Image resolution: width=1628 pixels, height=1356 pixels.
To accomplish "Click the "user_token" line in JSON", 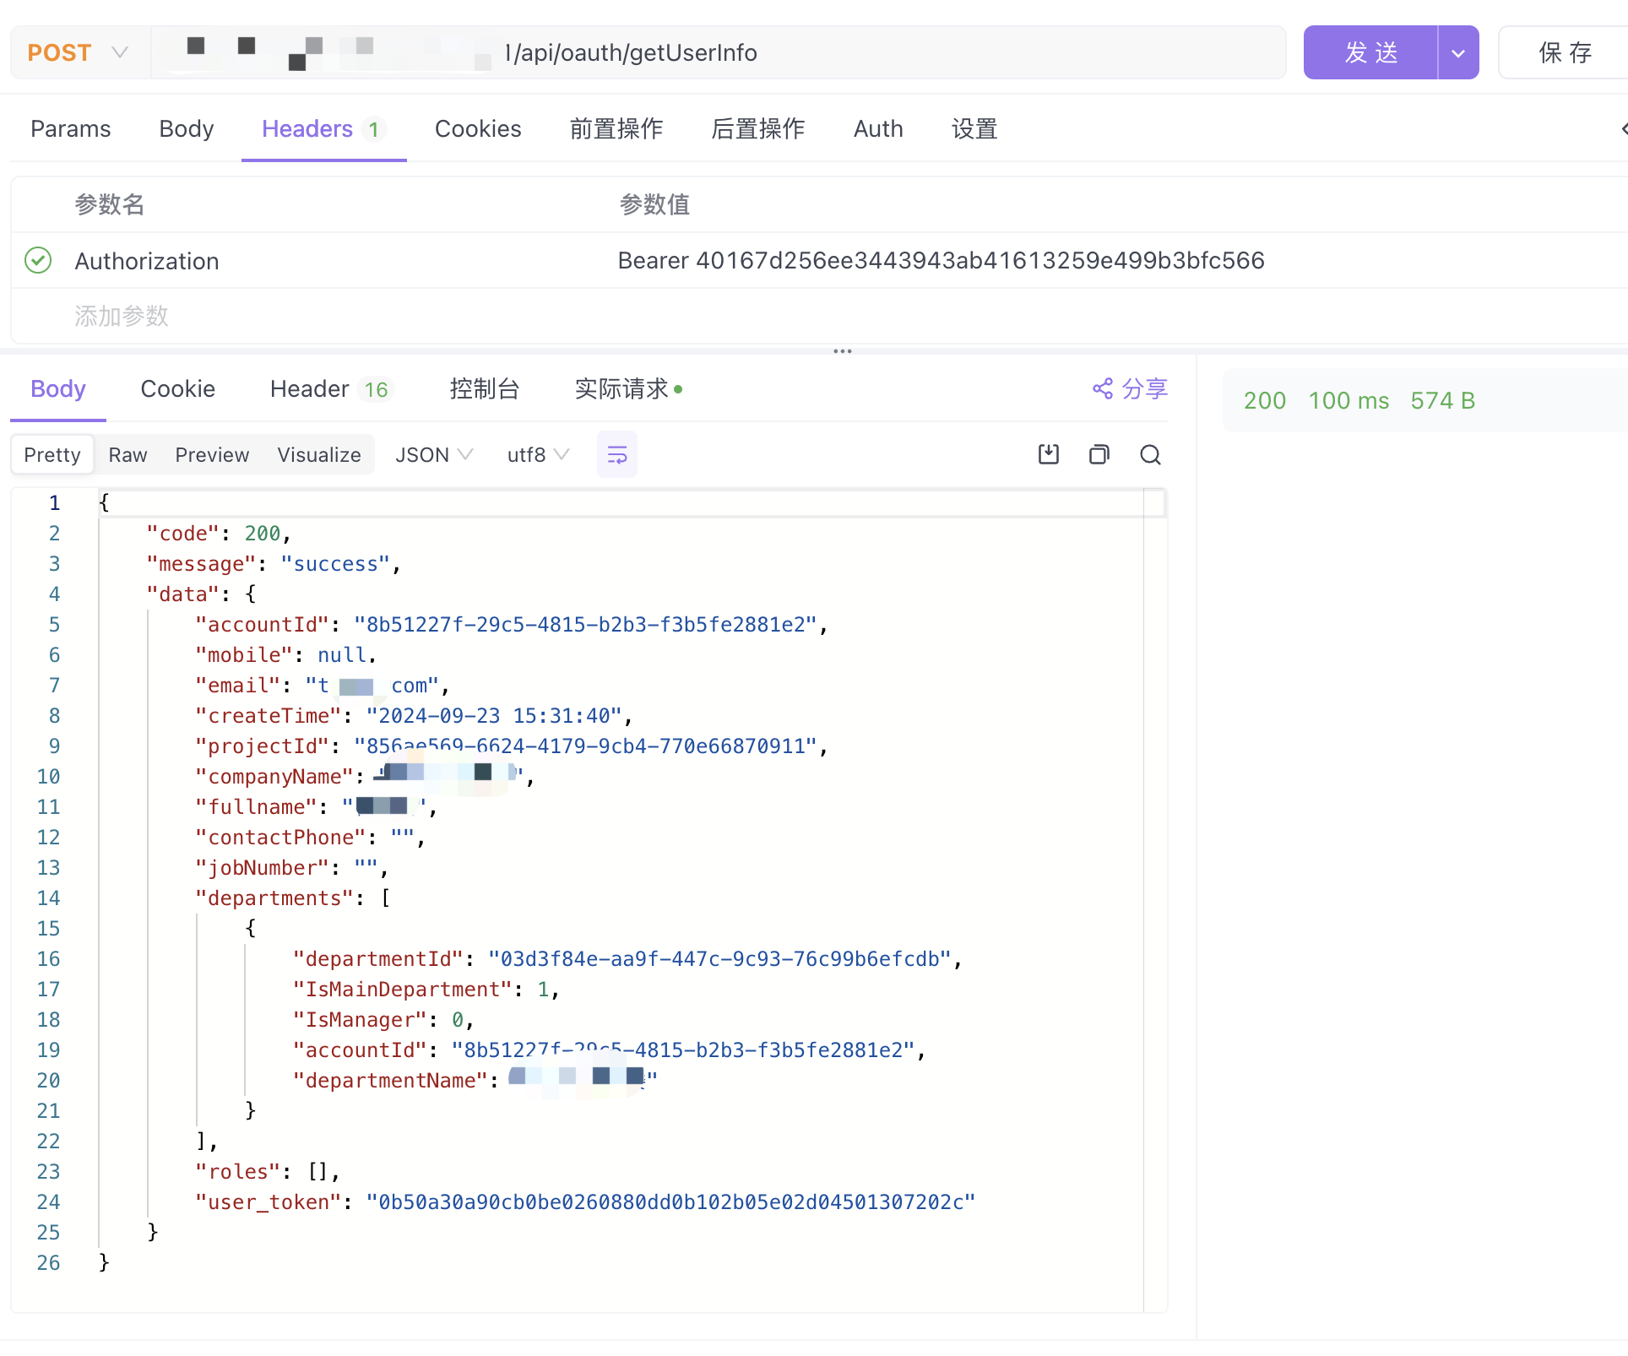I will (585, 1201).
